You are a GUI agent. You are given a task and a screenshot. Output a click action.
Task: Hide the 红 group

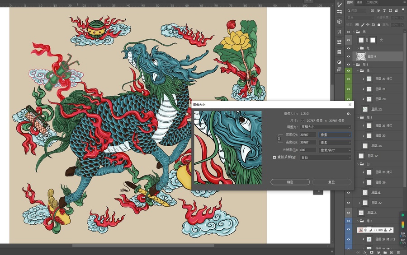coord(349,48)
